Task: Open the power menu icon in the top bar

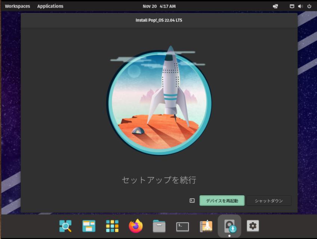Action: [x=309, y=6]
